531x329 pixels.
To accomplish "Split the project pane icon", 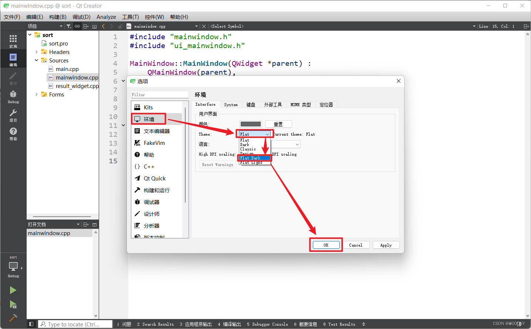I will click(86, 26).
